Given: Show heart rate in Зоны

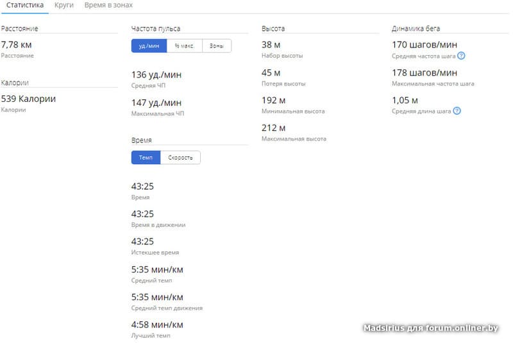Looking at the screenshot, I should [x=217, y=46].
